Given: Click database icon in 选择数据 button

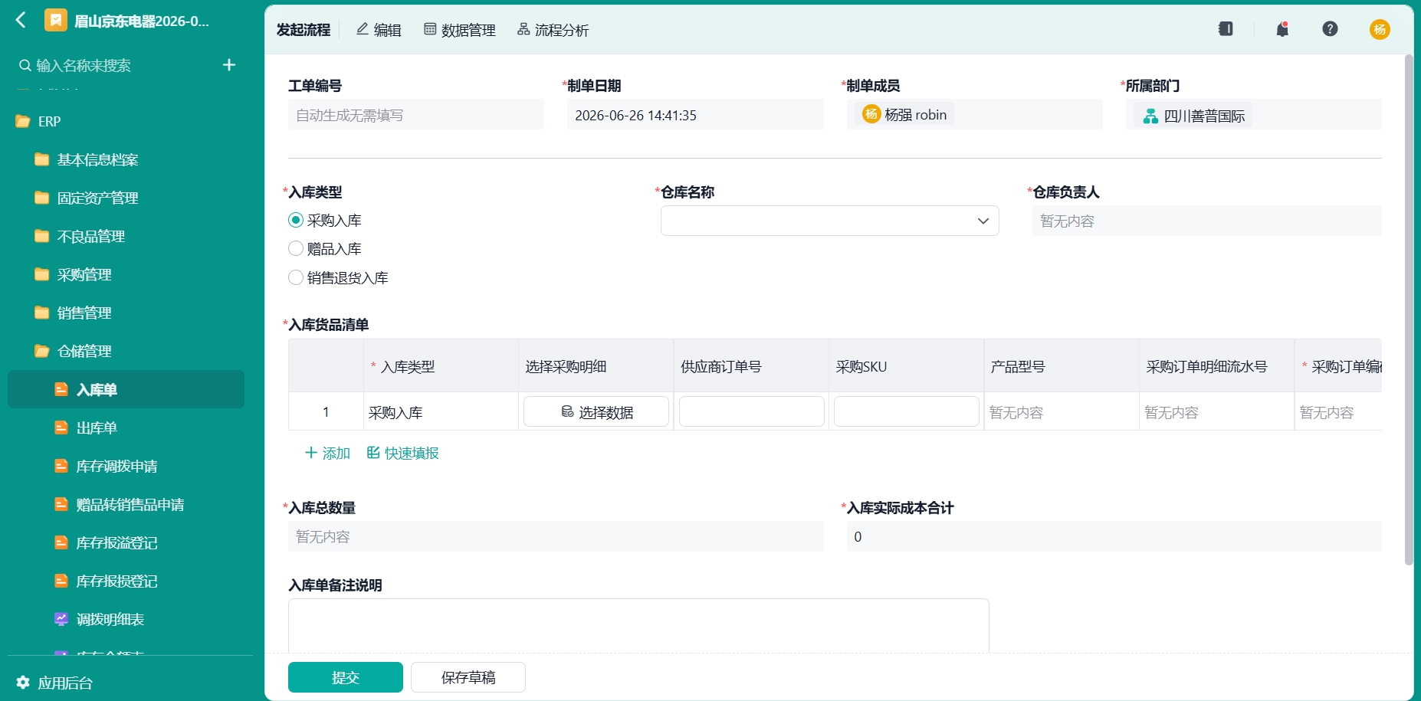Looking at the screenshot, I should (x=567, y=412).
